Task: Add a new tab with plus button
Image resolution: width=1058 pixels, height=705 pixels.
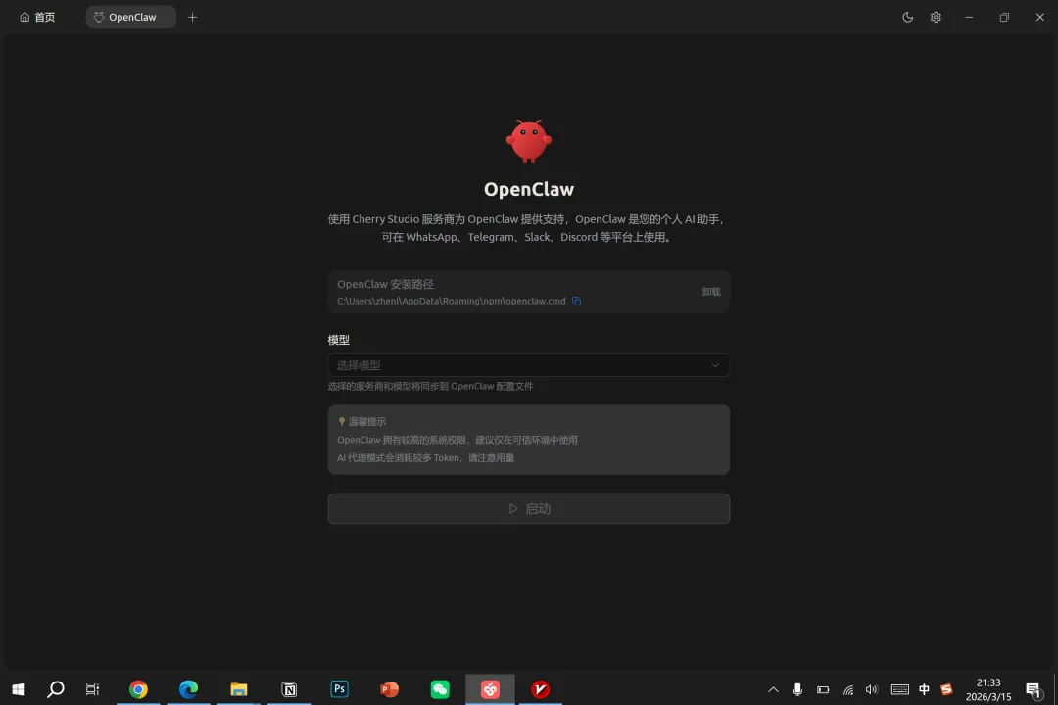Action: [192, 17]
